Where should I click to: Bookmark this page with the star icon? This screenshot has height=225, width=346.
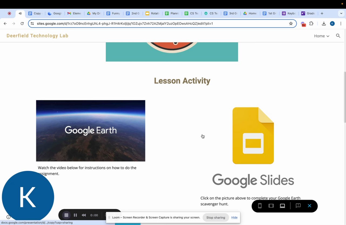291,24
